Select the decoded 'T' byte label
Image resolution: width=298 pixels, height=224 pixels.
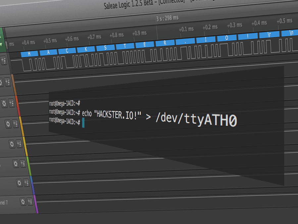pos(125,46)
